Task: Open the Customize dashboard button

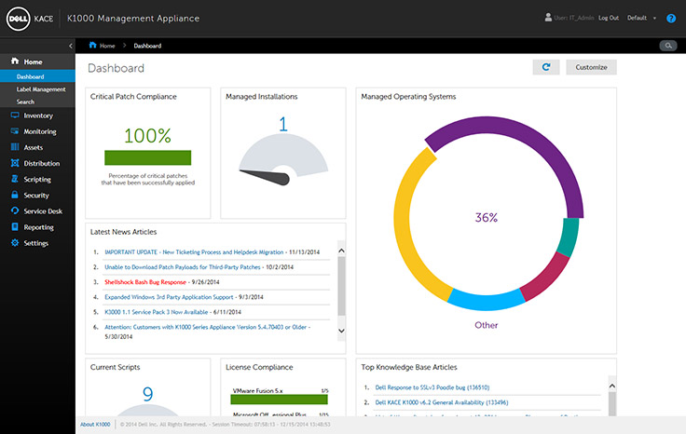Action: (591, 67)
